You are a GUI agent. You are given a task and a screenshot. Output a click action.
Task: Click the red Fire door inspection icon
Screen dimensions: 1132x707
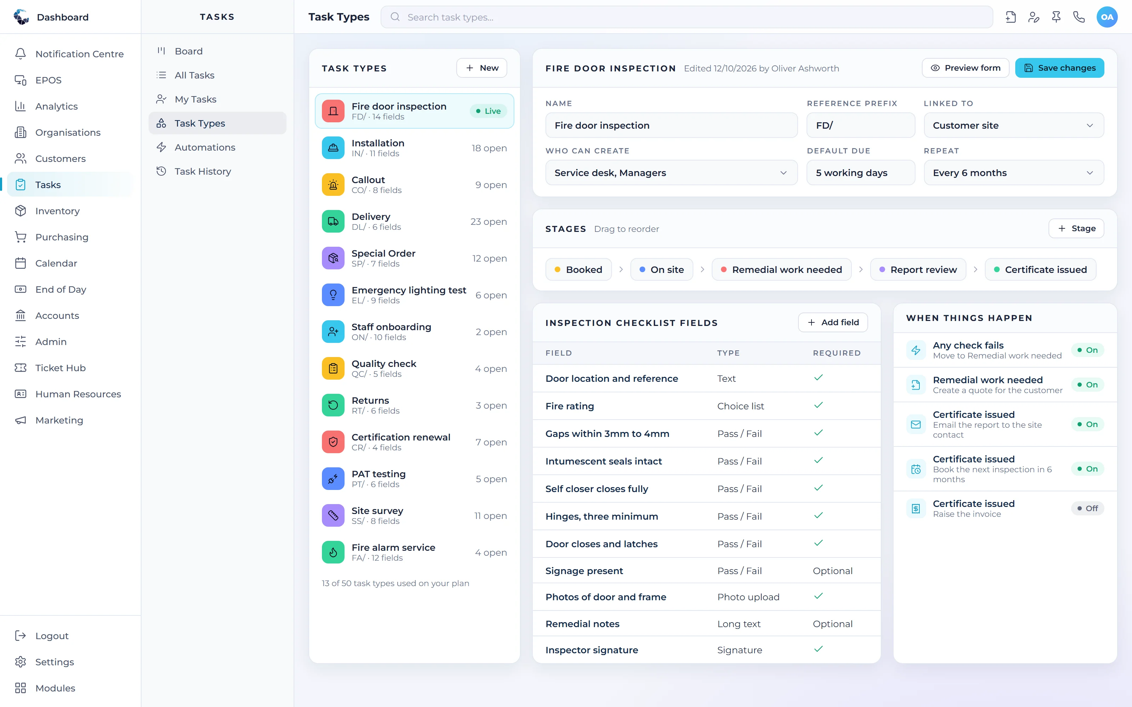click(333, 111)
